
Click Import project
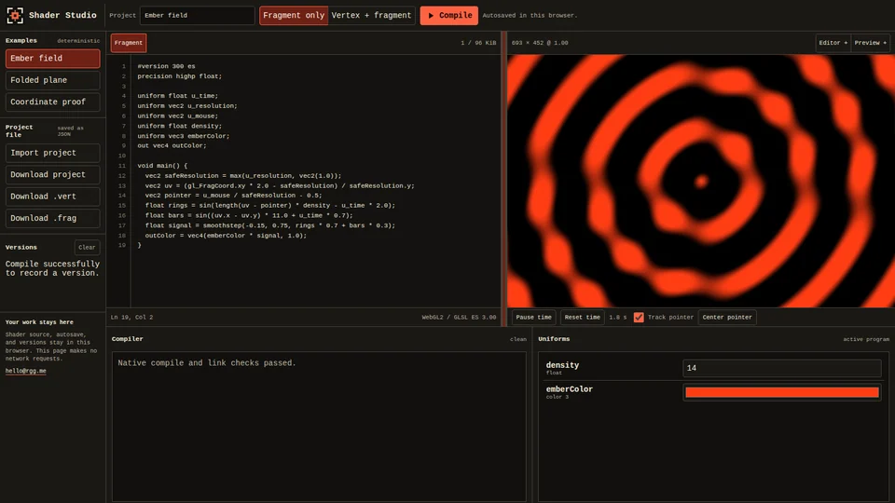coord(52,153)
